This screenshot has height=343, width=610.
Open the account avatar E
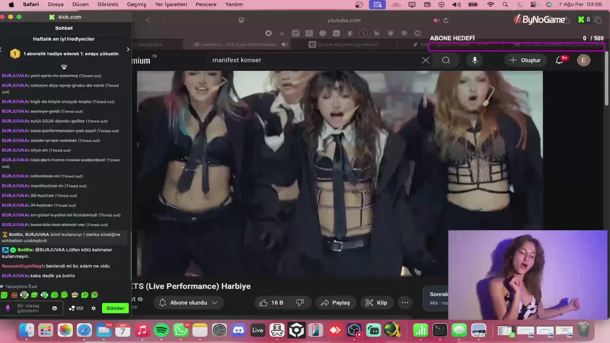tap(584, 60)
